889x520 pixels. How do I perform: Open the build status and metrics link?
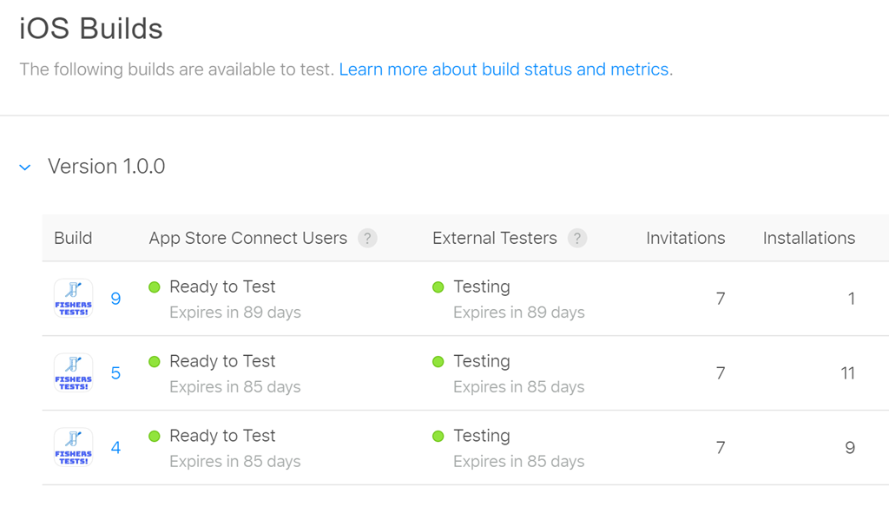[x=505, y=69]
